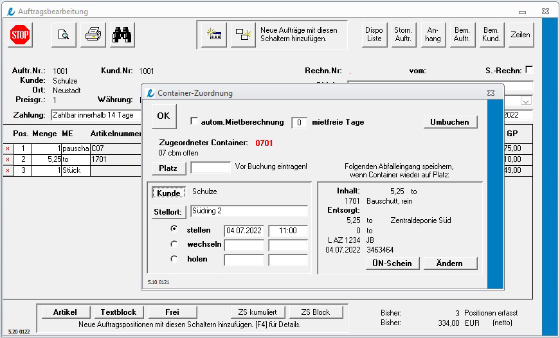560x338 pixels.
Task: Click the Umbuchen button
Action: point(449,122)
